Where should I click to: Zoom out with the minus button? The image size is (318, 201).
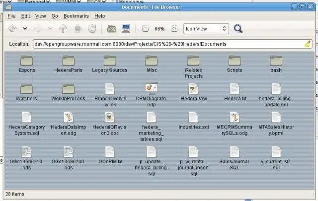pyautogui.click(x=145, y=29)
